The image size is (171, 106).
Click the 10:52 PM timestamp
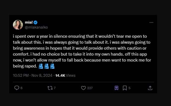(x=21, y=75)
